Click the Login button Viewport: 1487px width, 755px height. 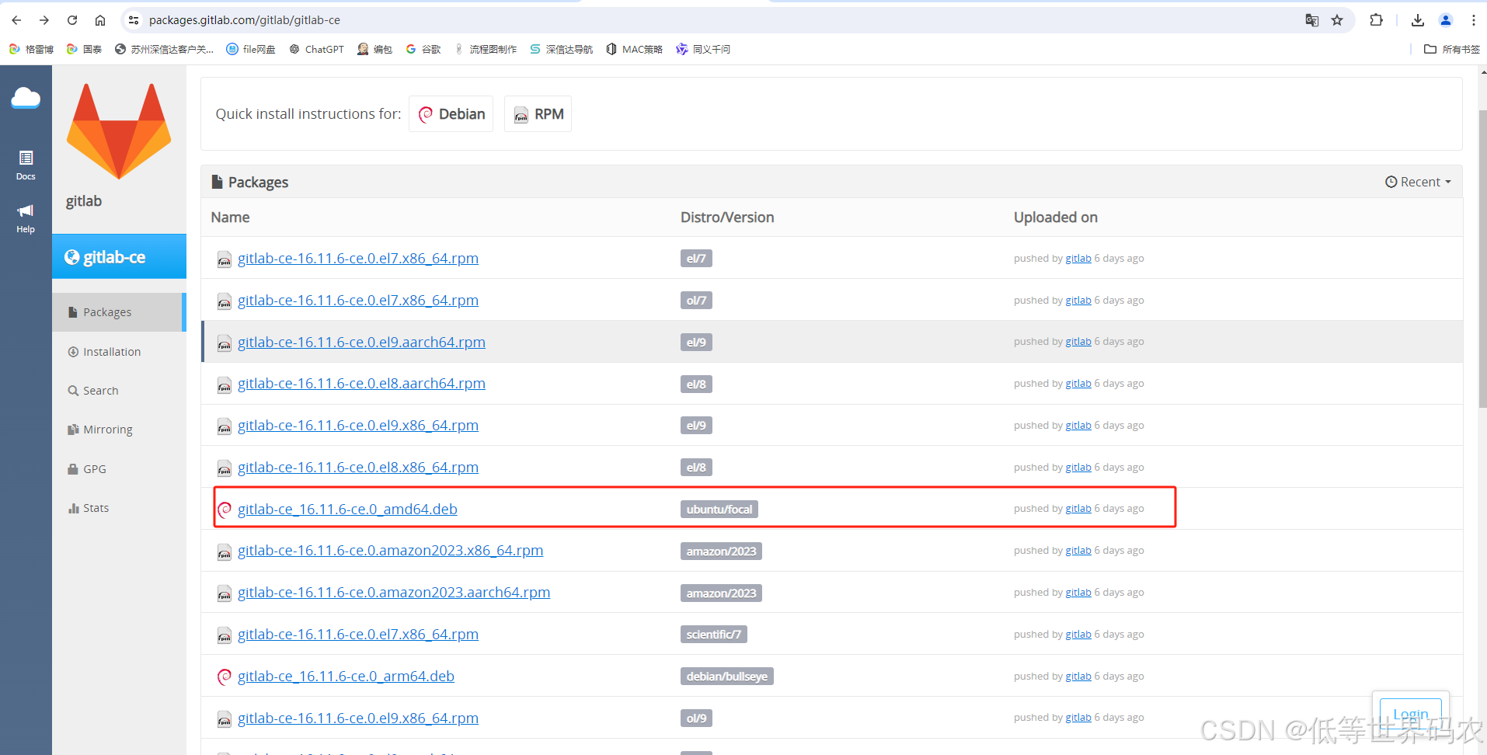[1410, 713]
